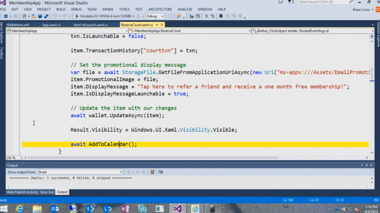Viewport: 380px width, 213px height.
Task: Toggle word wrap in Output panel
Action: click(x=161, y=172)
